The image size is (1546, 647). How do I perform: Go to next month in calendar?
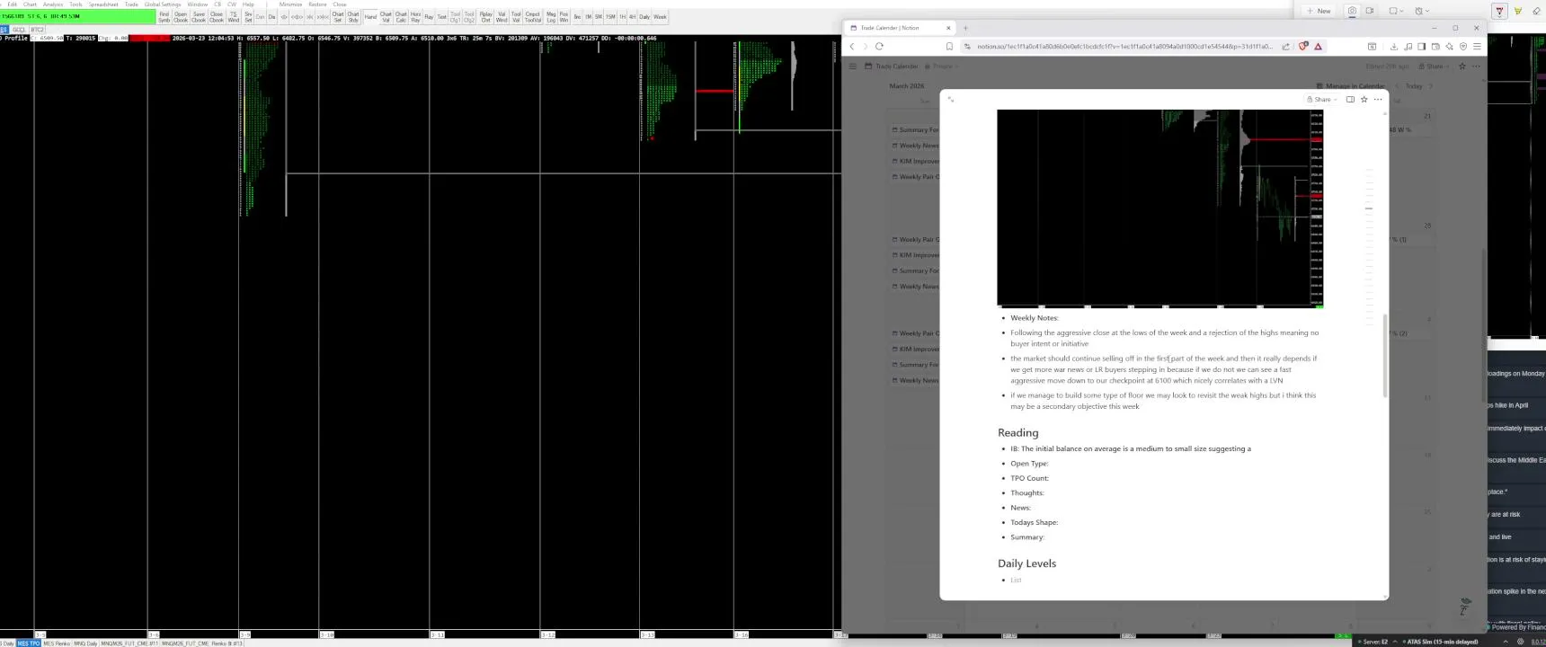(x=1431, y=86)
